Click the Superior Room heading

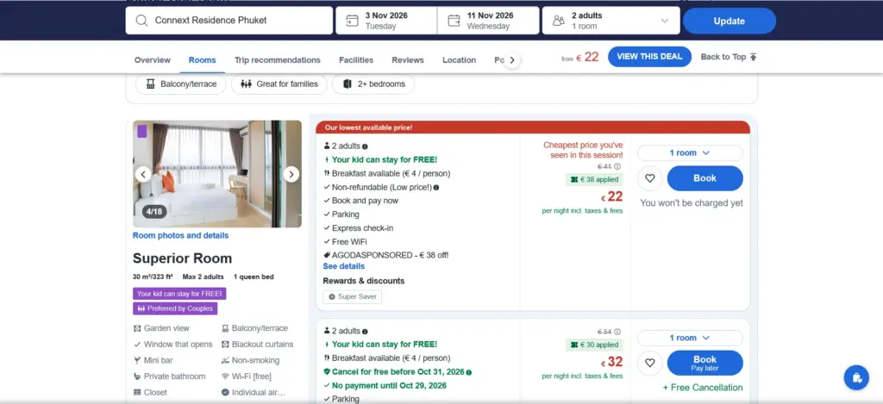click(x=183, y=258)
